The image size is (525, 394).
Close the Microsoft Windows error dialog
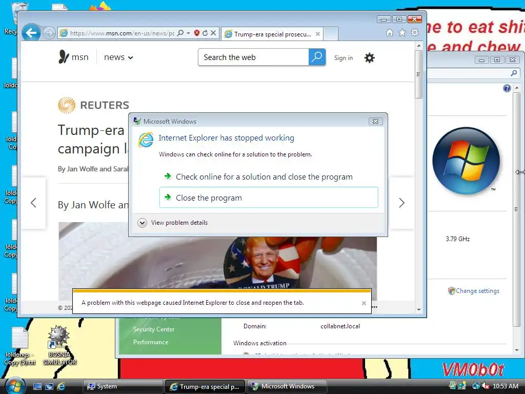(x=376, y=121)
